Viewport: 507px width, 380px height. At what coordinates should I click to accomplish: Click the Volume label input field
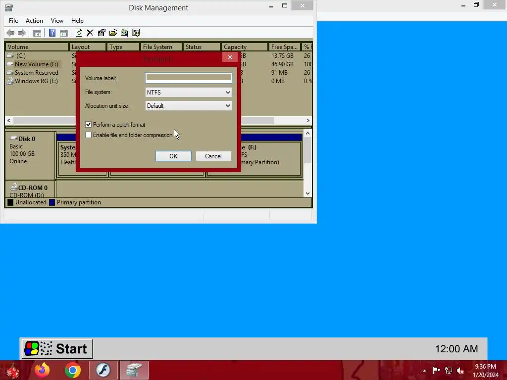pos(189,78)
